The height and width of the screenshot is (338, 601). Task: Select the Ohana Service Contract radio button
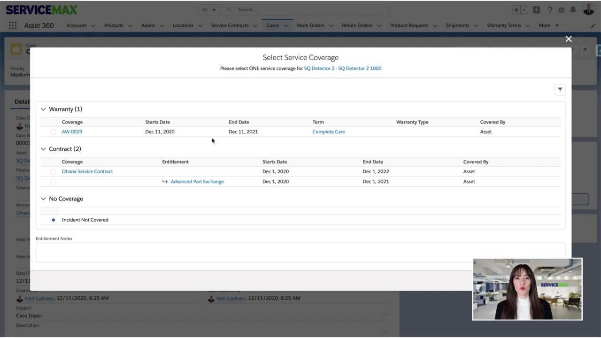[53, 172]
